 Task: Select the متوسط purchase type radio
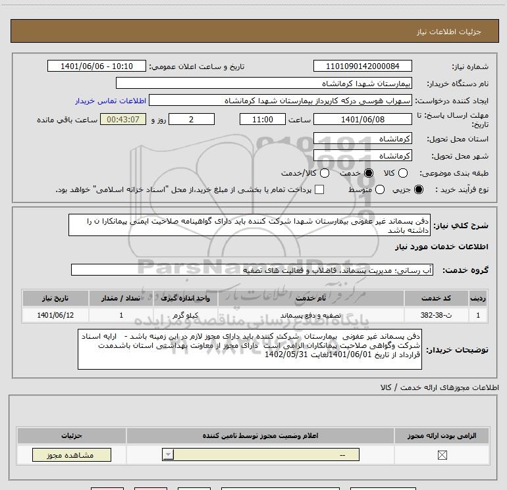click(x=380, y=189)
